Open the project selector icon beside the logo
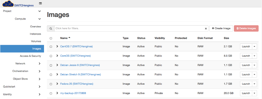Screen dimensions: 262x99 pos(40,3)
